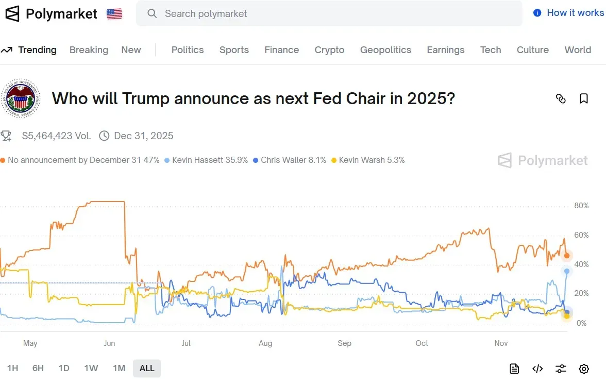This screenshot has width=606, height=383.
Task: Switch to the Politics category tab
Action: coord(187,49)
